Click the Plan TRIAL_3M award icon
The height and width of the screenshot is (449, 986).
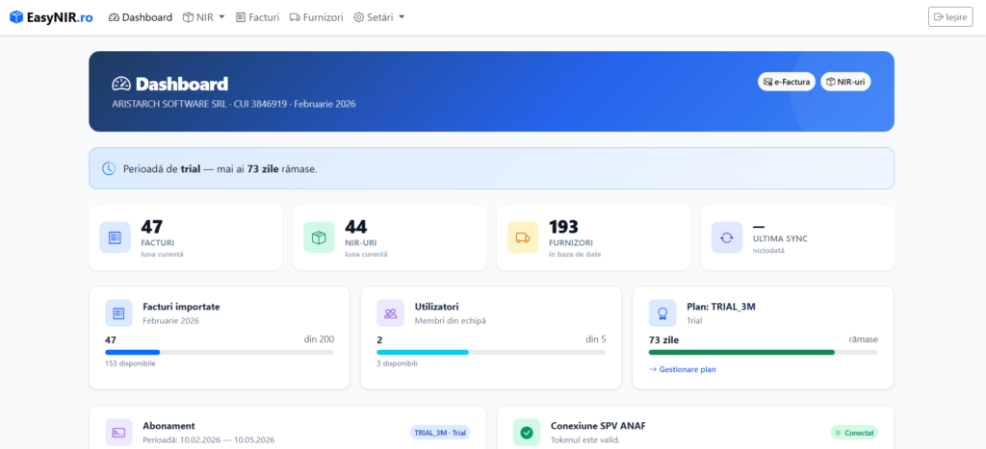[663, 312]
